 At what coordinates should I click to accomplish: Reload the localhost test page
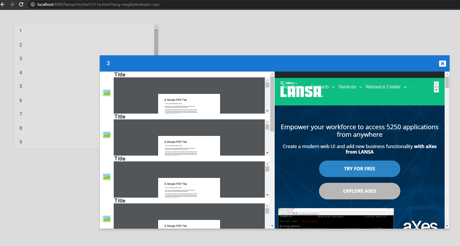[x=21, y=4]
